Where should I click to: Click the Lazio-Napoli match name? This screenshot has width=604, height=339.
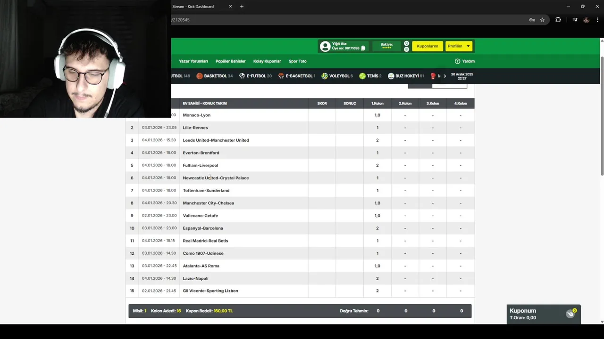(x=195, y=278)
